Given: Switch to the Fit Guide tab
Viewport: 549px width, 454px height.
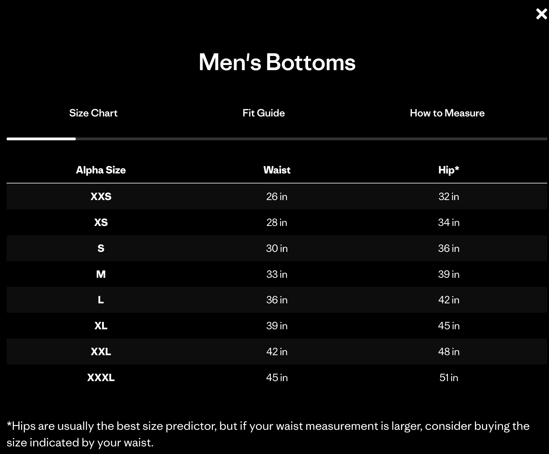Looking at the screenshot, I should (x=263, y=113).
